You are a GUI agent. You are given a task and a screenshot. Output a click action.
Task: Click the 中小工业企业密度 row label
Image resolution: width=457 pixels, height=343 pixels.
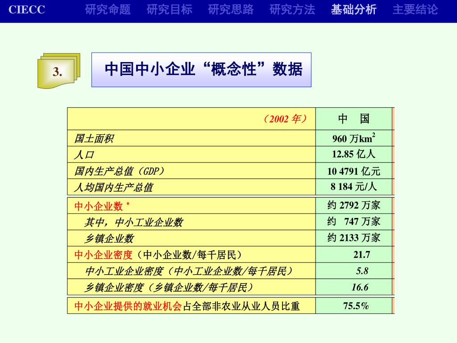click(x=189, y=271)
